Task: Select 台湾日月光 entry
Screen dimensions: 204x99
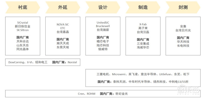Action: click(183, 30)
